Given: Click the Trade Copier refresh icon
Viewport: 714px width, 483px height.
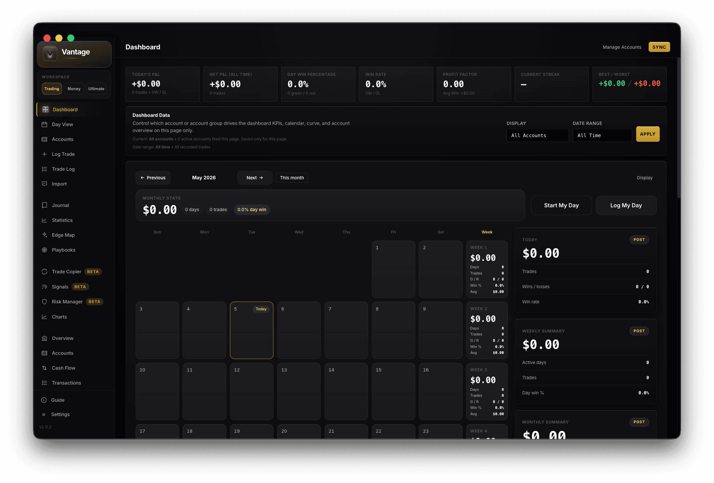Looking at the screenshot, I should click(x=45, y=272).
